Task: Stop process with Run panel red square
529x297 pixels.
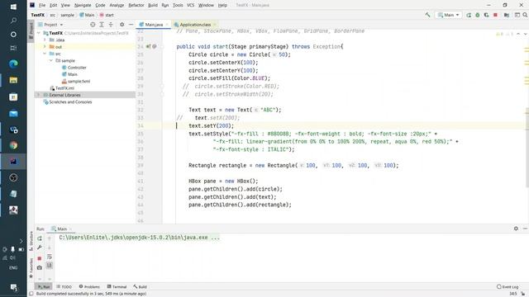Action: pos(40,258)
